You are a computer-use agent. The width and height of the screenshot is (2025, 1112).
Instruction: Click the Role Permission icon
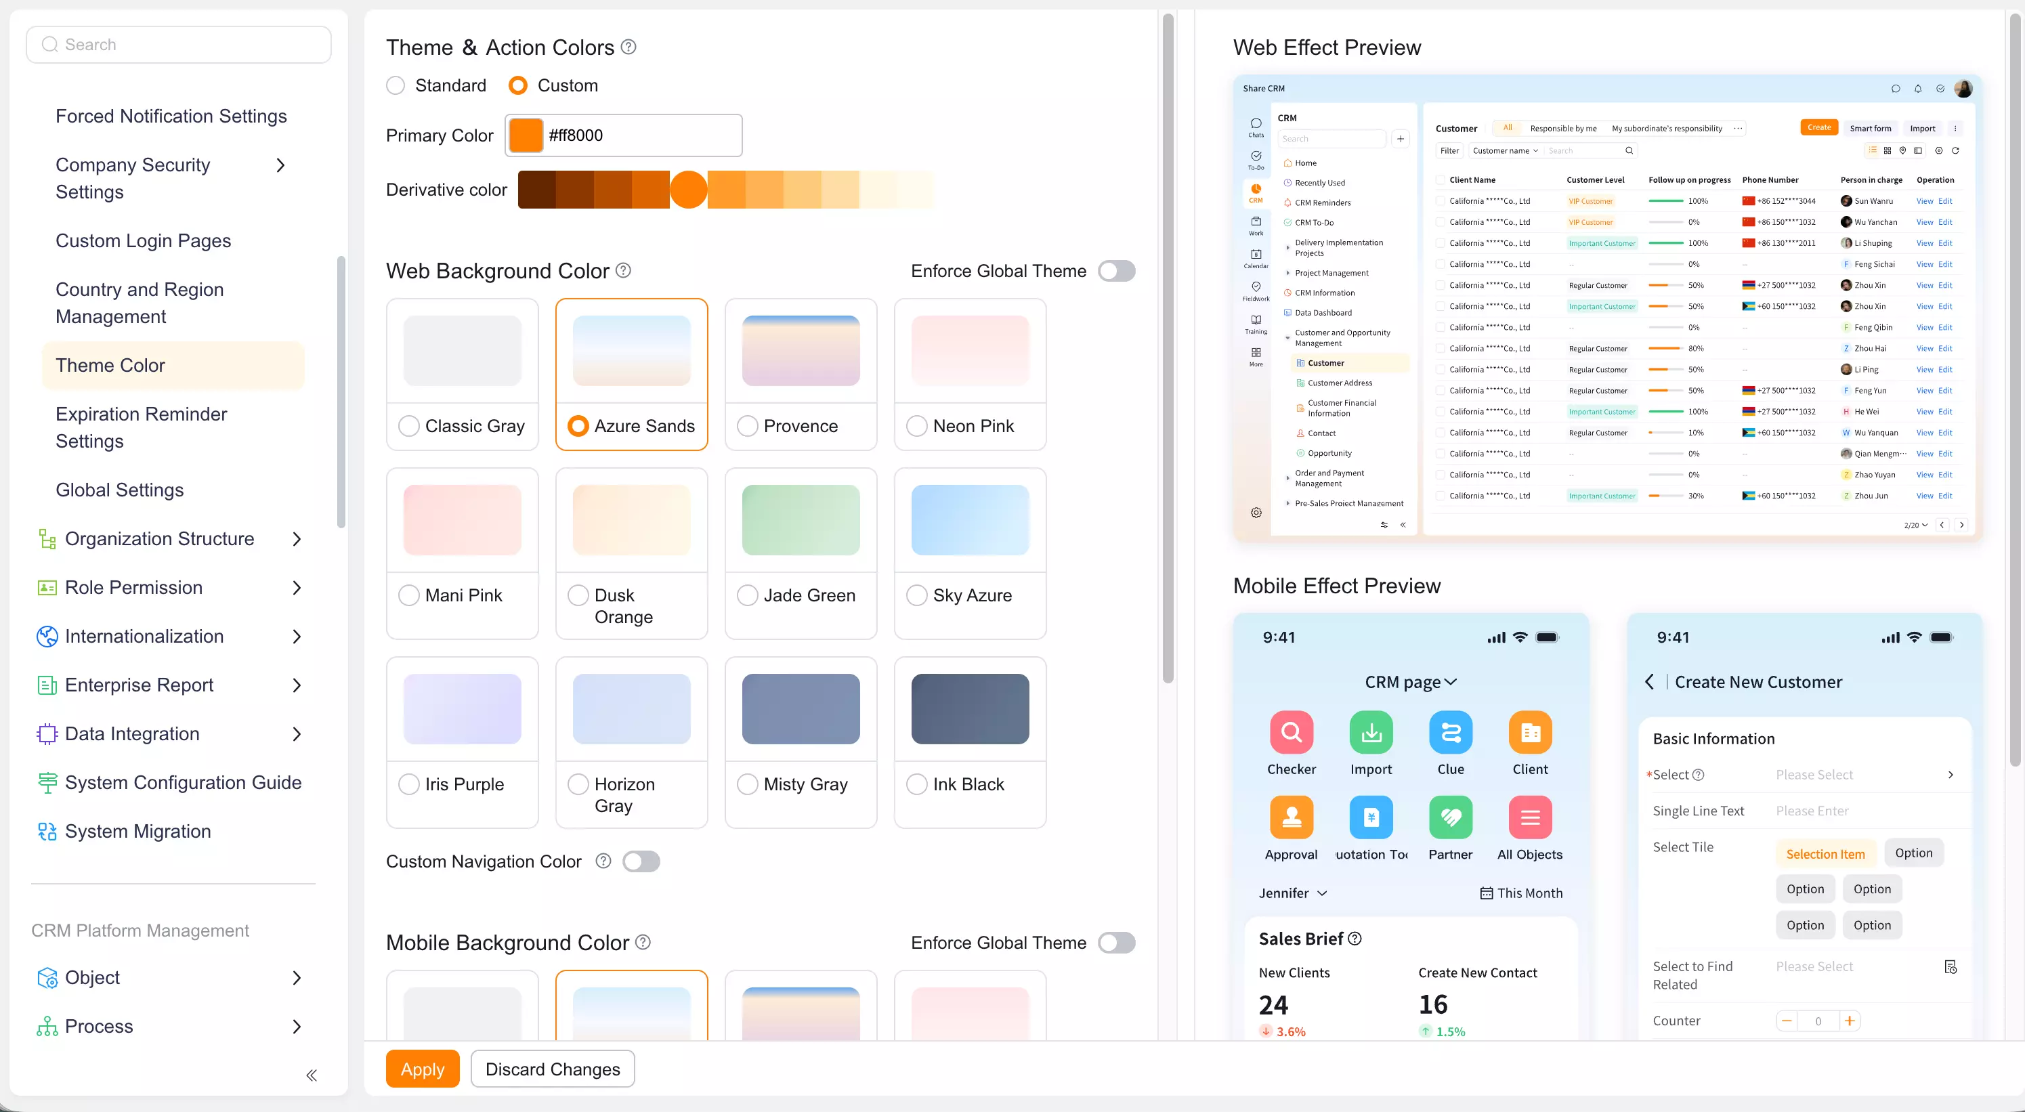(47, 587)
